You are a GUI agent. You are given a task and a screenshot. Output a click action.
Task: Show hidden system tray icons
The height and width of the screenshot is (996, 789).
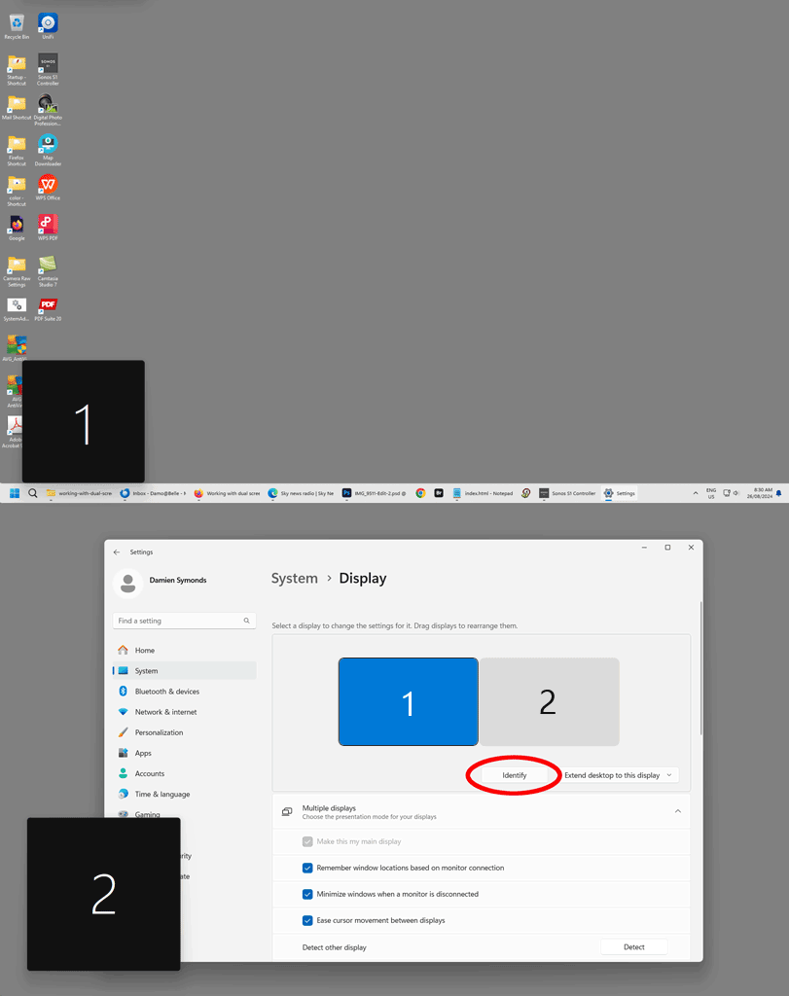point(695,493)
